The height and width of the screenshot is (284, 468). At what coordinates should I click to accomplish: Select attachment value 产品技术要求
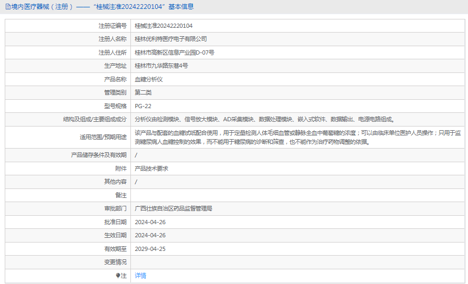tap(151, 169)
